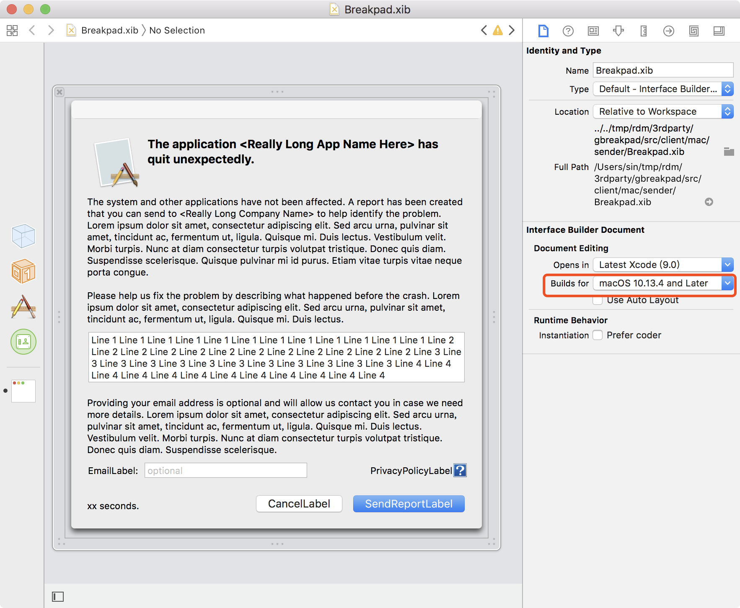Go back in editor history
This screenshot has width=740, height=608.
pyautogui.click(x=32, y=30)
